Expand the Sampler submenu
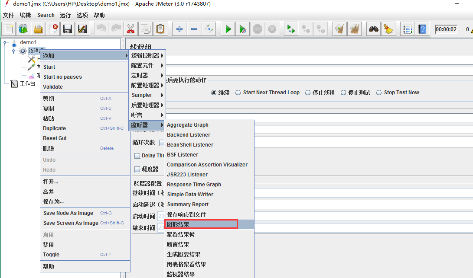 pos(147,95)
